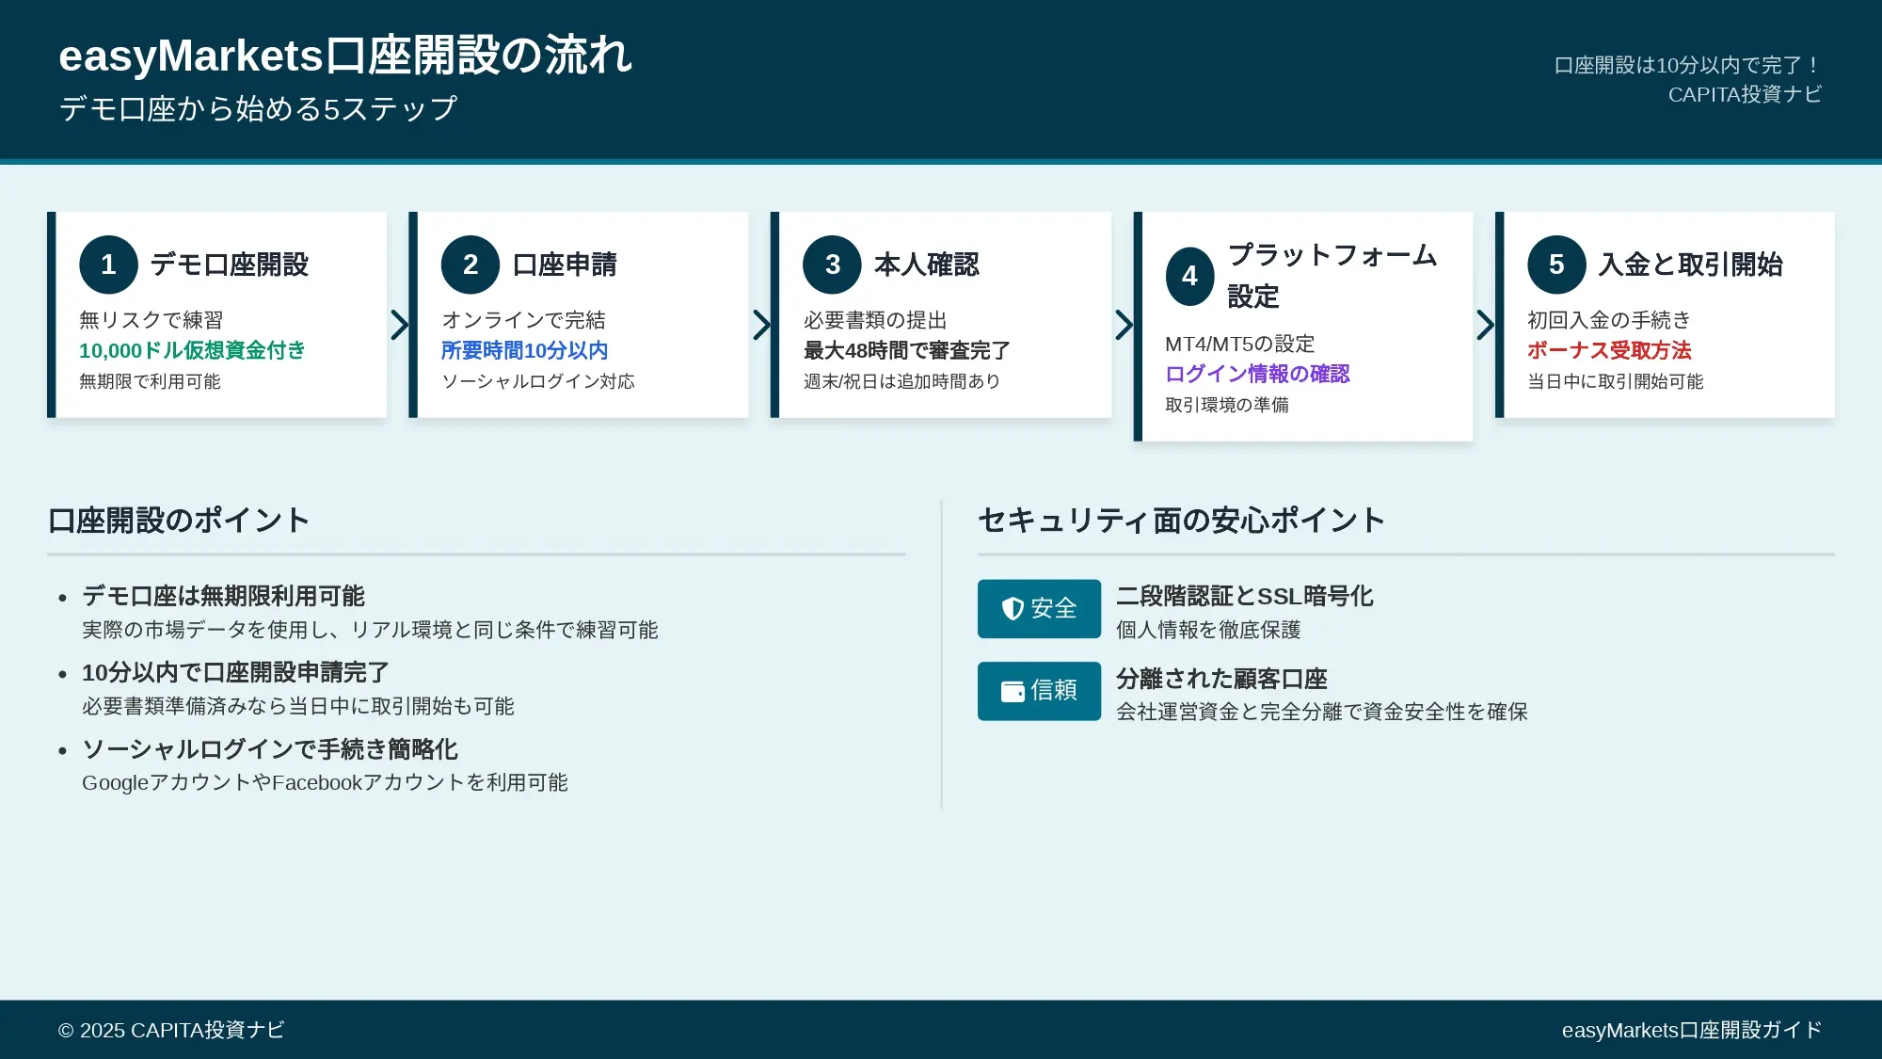Click the step 5 number circle
This screenshot has width=1882, height=1059.
coord(1556,265)
